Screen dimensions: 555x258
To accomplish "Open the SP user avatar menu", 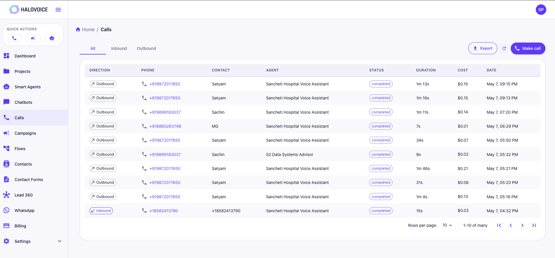I will point(541,10).
